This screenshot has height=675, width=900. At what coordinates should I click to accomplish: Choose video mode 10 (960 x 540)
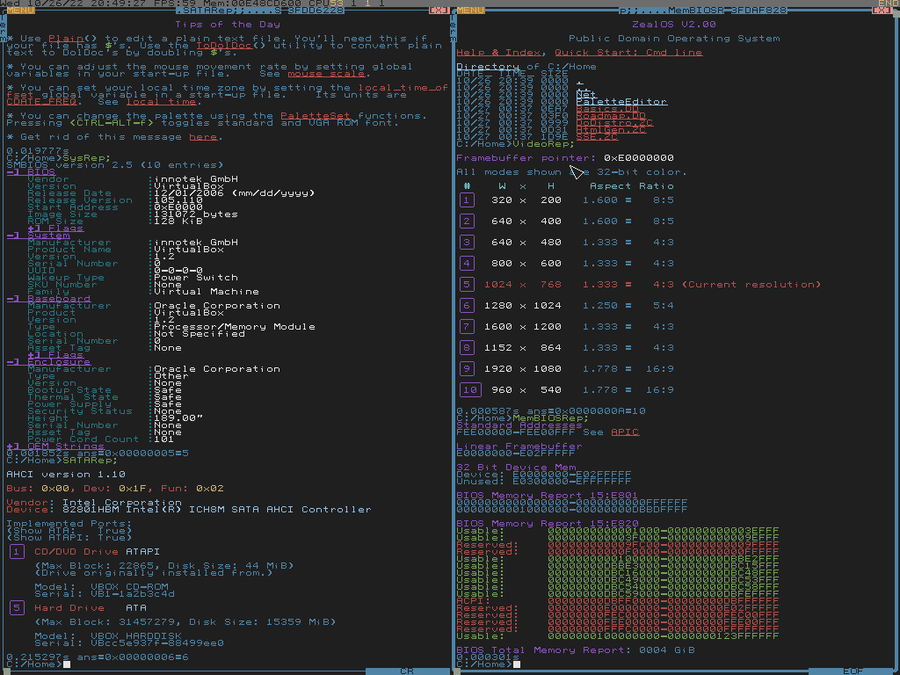pyautogui.click(x=470, y=389)
